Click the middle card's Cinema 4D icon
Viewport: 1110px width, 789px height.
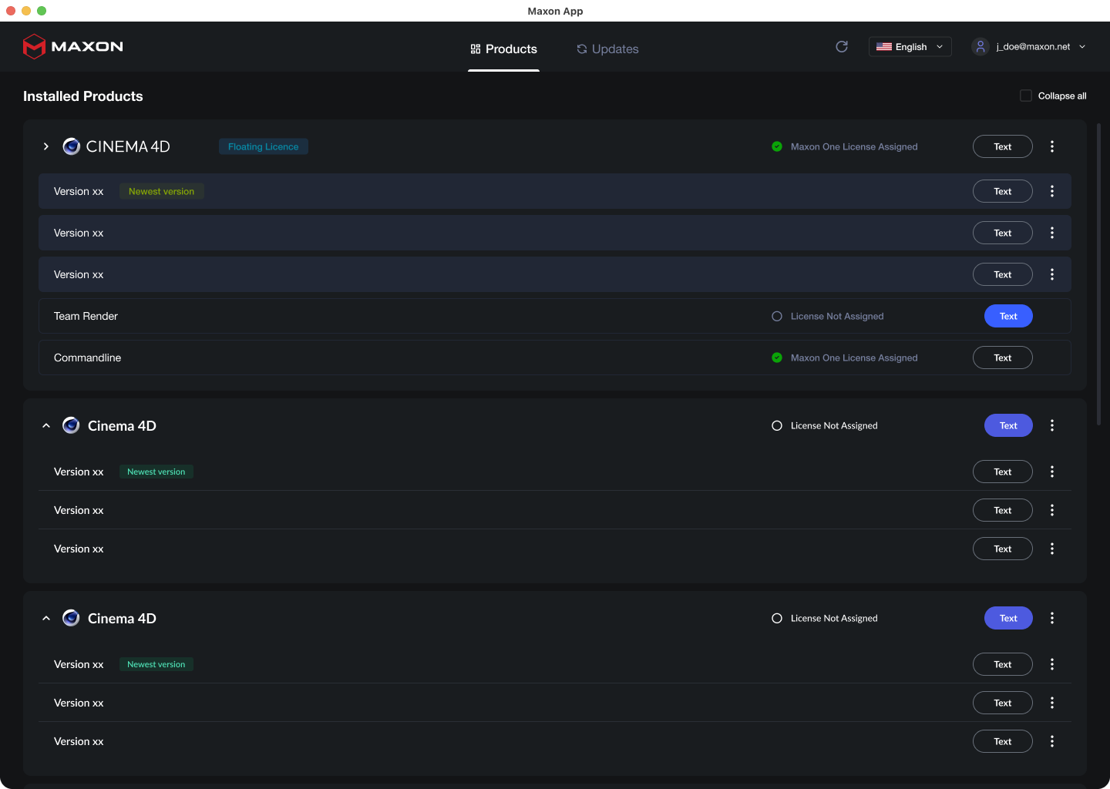tap(71, 425)
